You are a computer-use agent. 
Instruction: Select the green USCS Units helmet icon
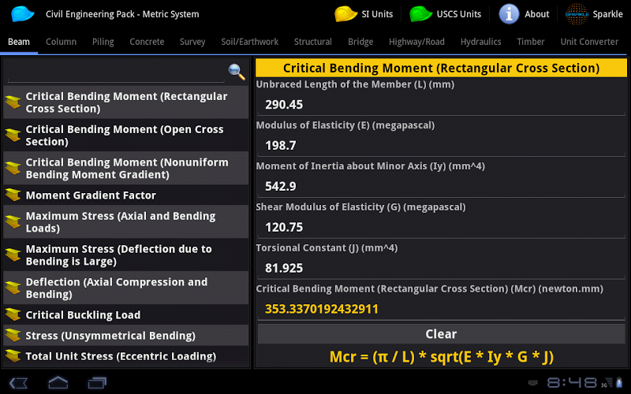click(421, 14)
